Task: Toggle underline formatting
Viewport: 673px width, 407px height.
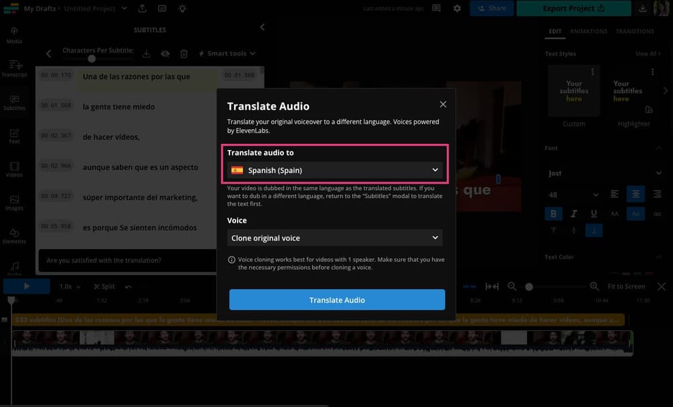Action: (594, 213)
